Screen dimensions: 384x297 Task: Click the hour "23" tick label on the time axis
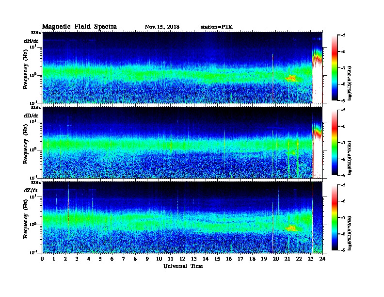[x=310, y=259]
